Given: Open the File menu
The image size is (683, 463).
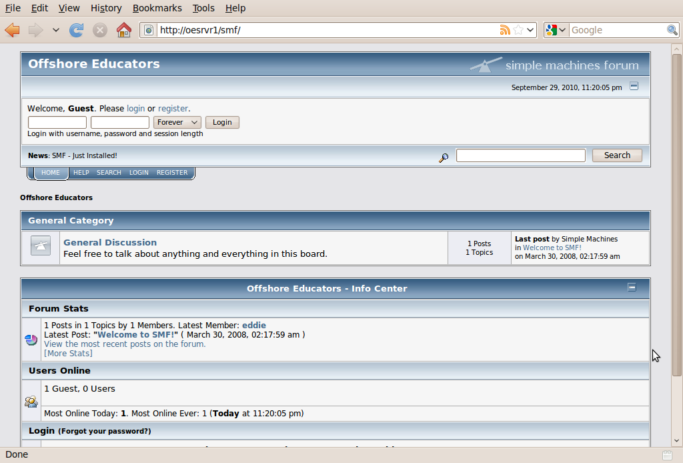Looking at the screenshot, I should pos(13,8).
